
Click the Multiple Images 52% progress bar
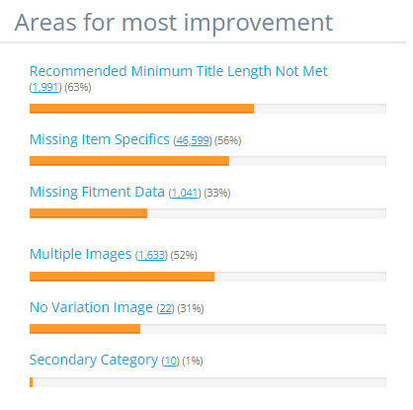(207, 277)
